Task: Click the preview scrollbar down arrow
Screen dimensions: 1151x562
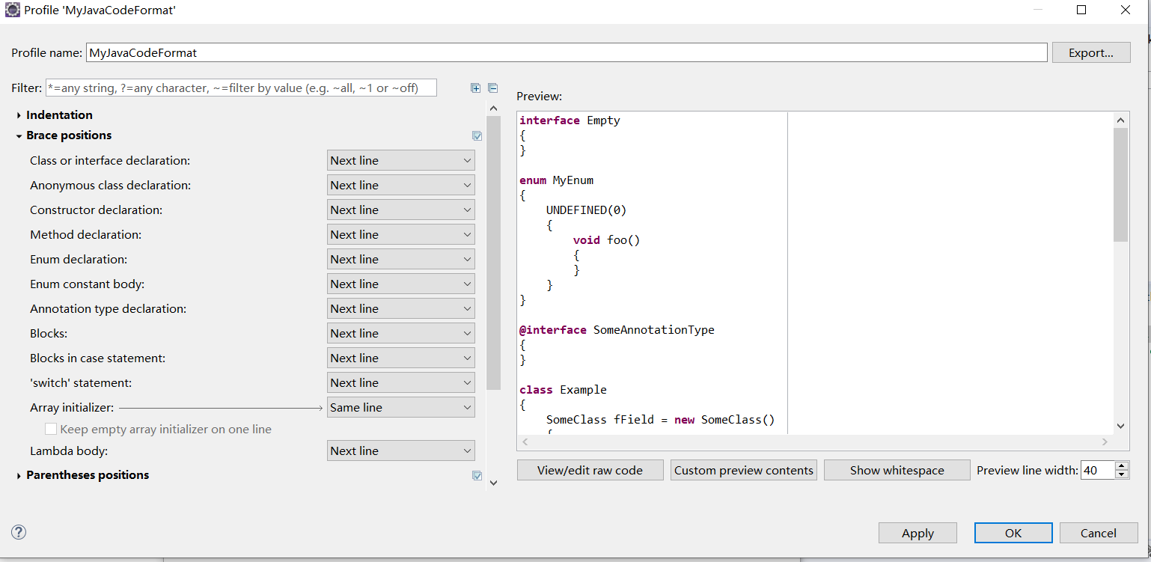Action: click(1120, 425)
